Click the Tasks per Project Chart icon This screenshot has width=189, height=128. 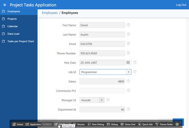click(x=3, y=41)
